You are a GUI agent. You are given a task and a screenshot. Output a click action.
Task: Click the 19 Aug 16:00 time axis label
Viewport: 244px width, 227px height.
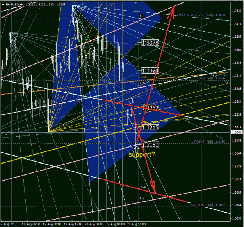pos(73,224)
